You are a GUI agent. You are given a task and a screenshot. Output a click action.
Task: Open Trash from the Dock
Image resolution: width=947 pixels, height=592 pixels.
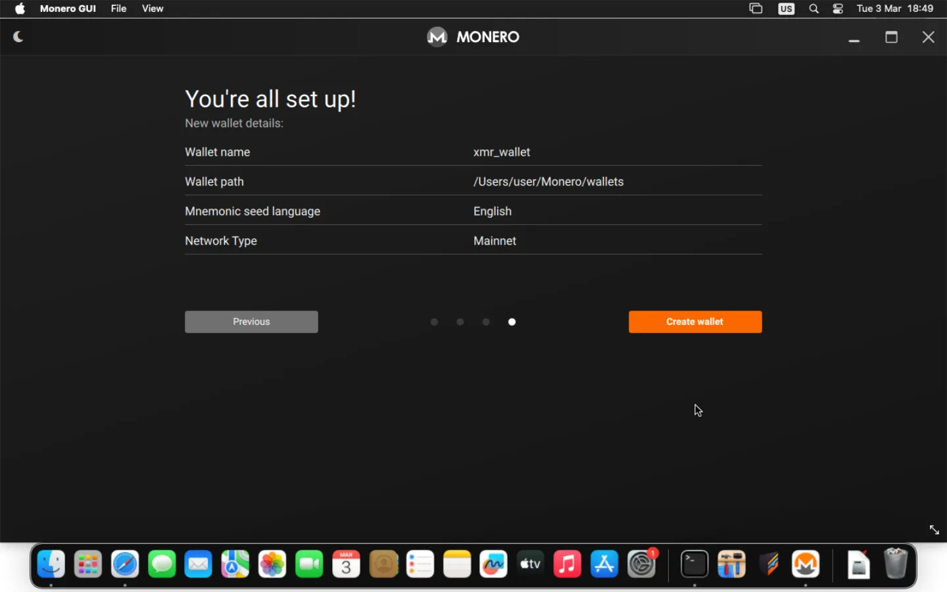[x=895, y=564]
